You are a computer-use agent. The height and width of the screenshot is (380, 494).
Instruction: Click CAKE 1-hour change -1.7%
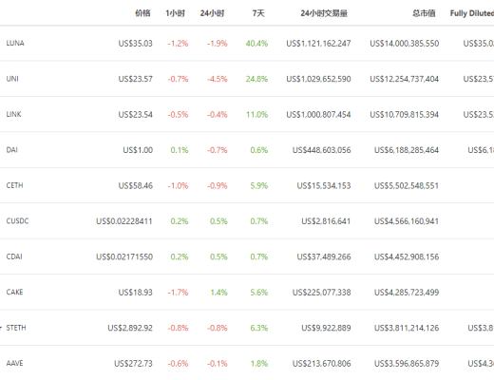[x=178, y=293]
